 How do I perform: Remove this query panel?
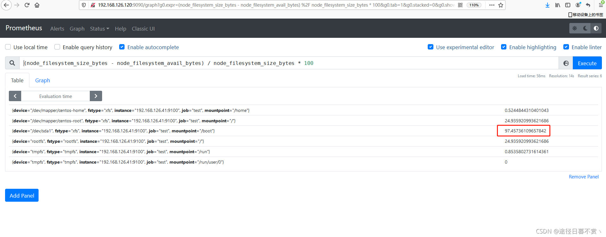click(584, 177)
